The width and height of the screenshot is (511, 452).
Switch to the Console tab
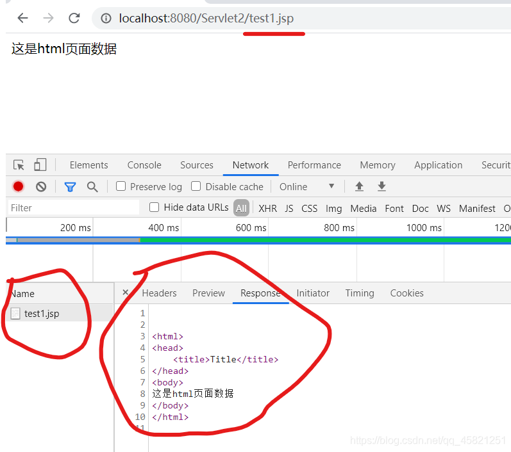click(144, 165)
